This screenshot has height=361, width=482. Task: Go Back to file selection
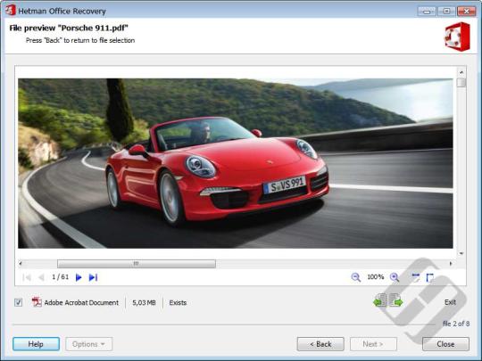(320, 344)
